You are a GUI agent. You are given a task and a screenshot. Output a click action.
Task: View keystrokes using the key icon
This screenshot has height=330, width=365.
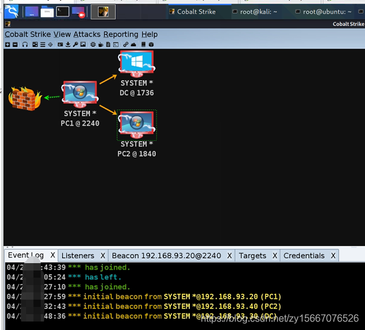point(75,44)
